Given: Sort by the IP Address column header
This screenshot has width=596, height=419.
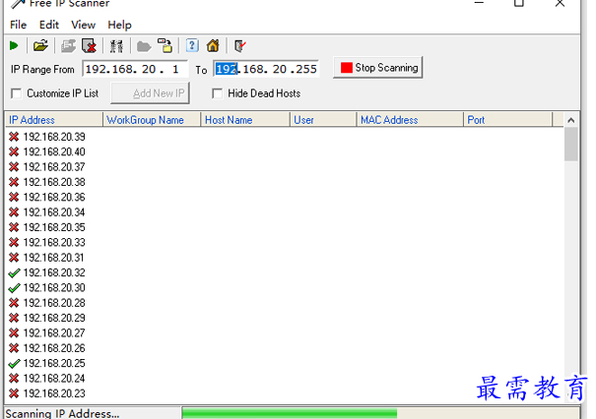Looking at the screenshot, I should 54,120.
